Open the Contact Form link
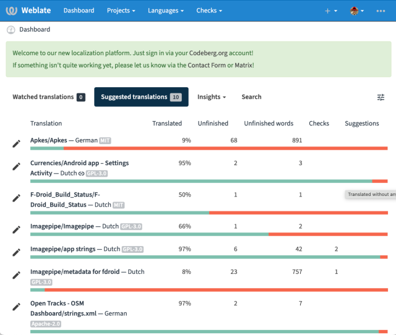This screenshot has height=335, width=396. pos(207,65)
